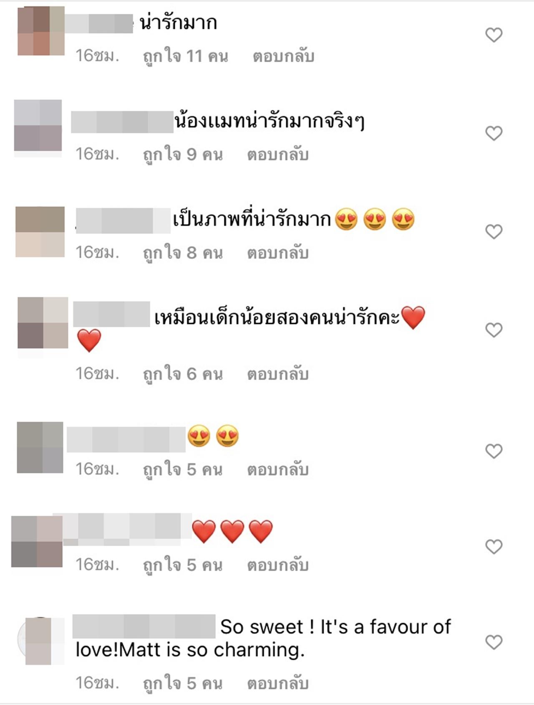Reply to the "น่ารักมาก" comment
This screenshot has height=705, width=534.
283,56
